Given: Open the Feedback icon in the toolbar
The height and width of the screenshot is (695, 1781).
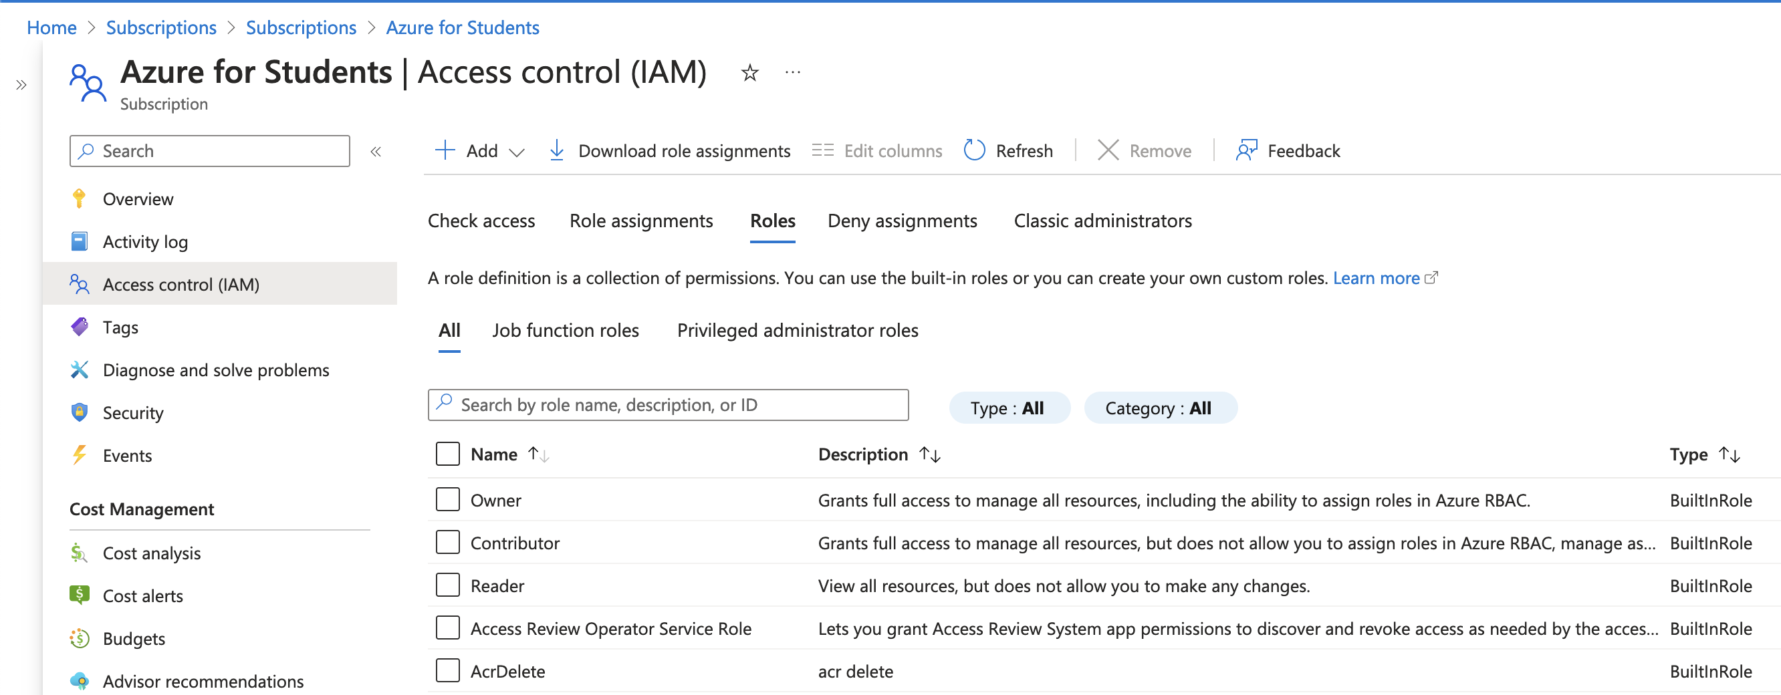Looking at the screenshot, I should point(1246,150).
